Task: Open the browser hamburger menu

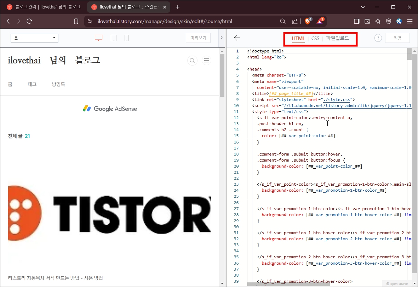Action: pyautogui.click(x=410, y=21)
